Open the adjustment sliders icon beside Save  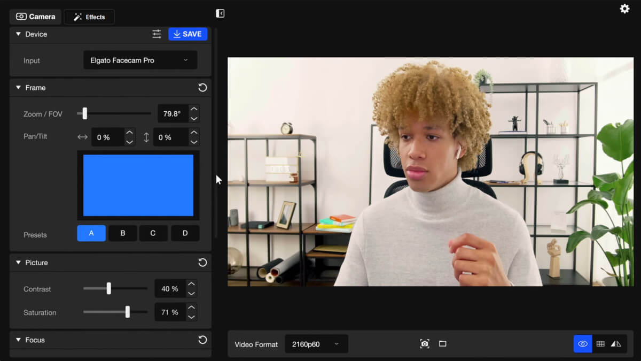[x=157, y=34]
